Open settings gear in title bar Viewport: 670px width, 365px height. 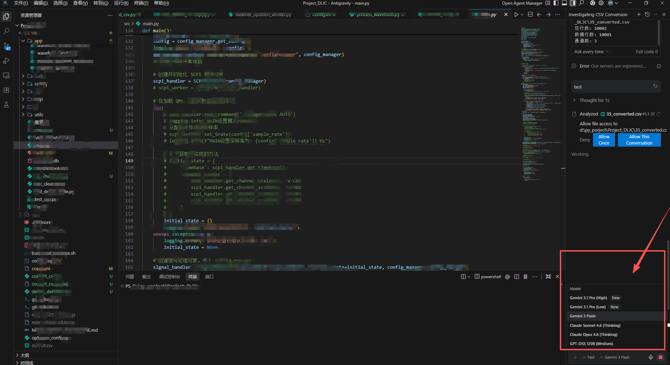point(600,3)
